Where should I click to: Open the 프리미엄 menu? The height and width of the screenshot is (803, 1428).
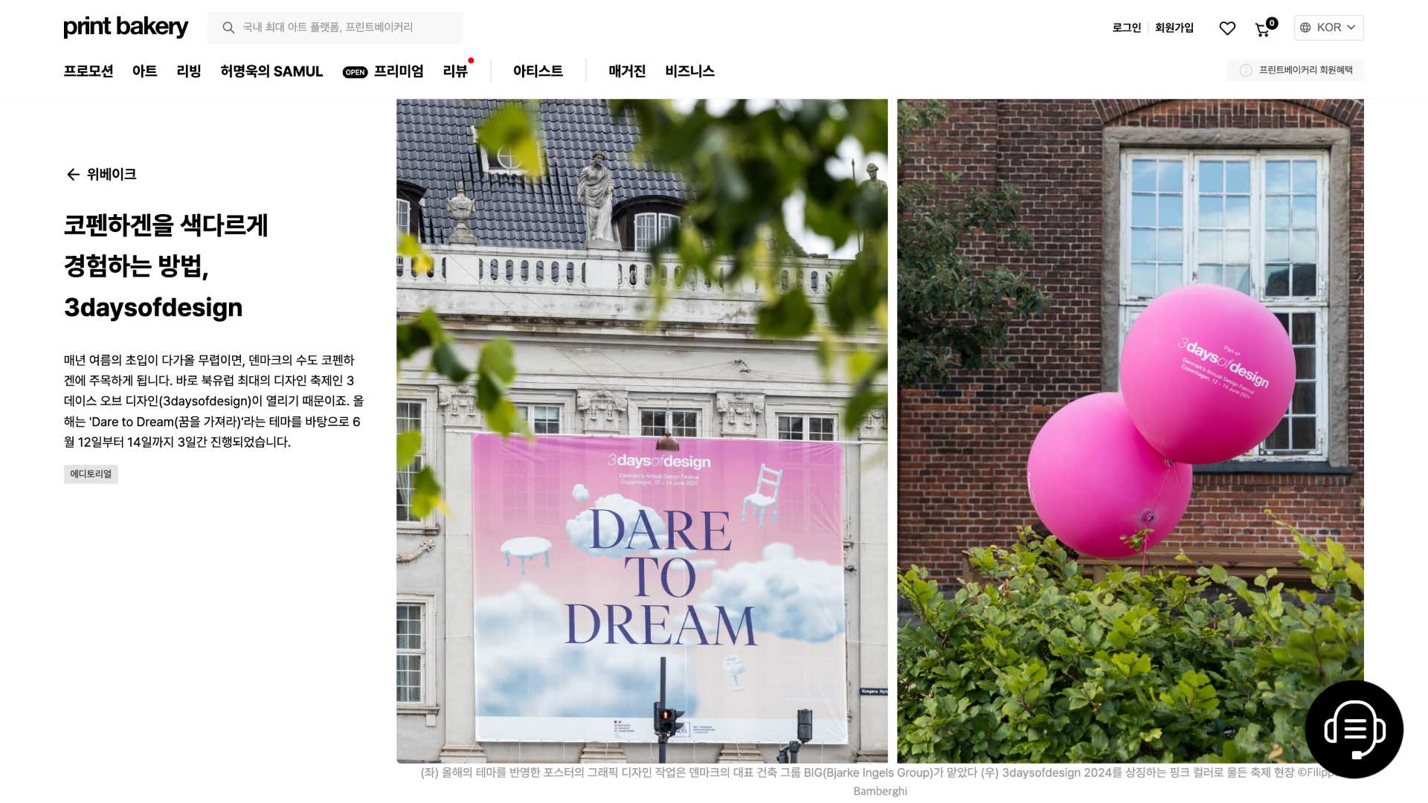click(x=399, y=71)
